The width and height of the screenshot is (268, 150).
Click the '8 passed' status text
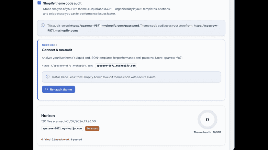pyautogui.click(x=76, y=139)
